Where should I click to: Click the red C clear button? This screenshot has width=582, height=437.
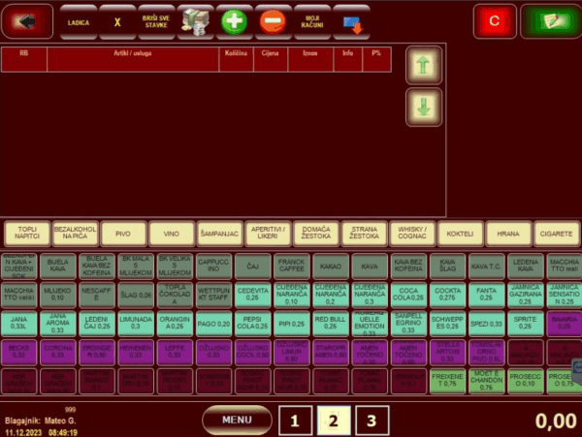[495, 20]
